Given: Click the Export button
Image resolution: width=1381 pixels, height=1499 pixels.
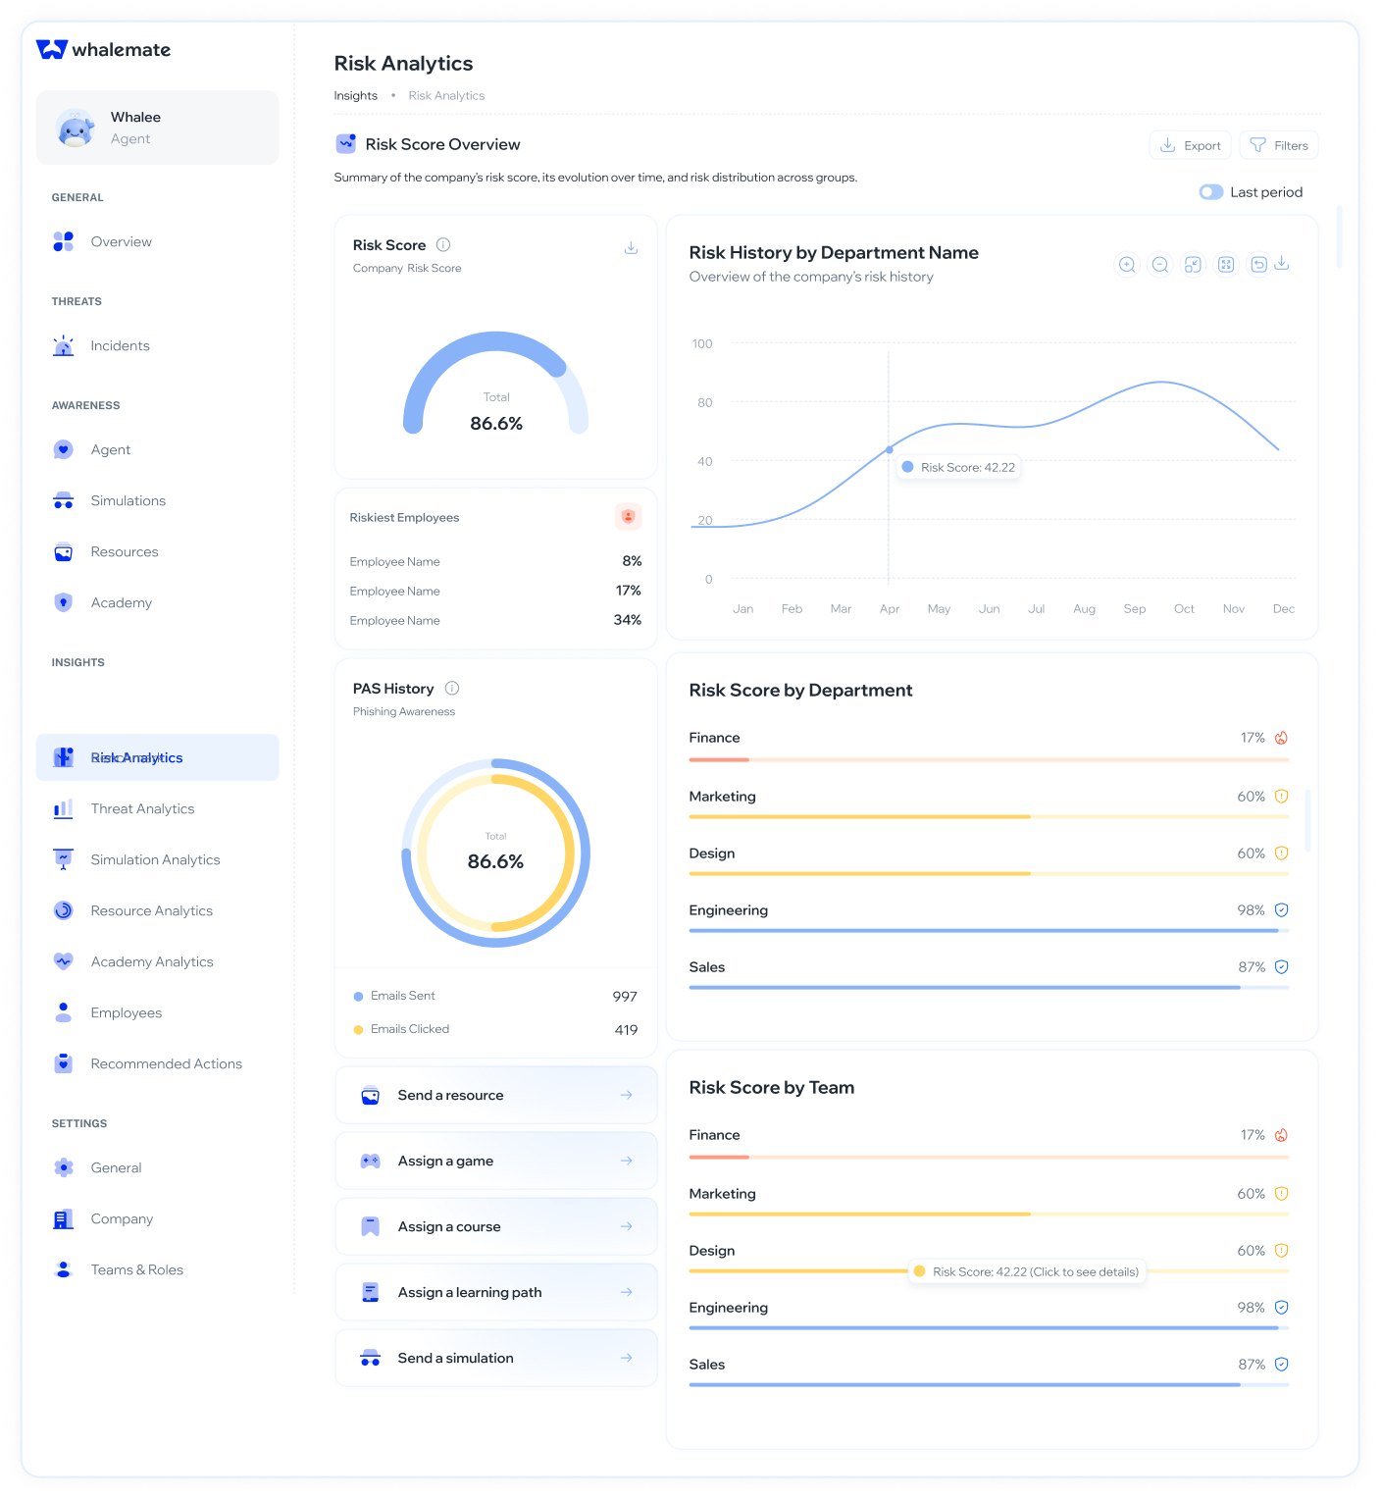Looking at the screenshot, I should [1191, 145].
